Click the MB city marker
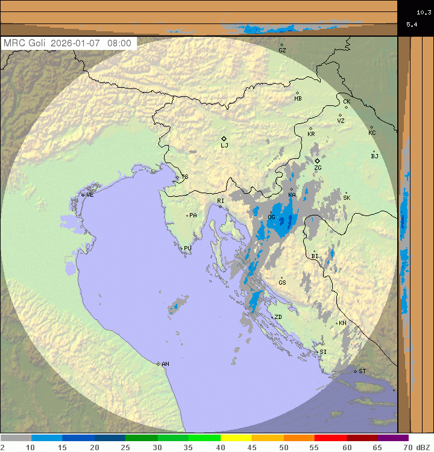Viewport: 434px width, 452px height. click(297, 93)
